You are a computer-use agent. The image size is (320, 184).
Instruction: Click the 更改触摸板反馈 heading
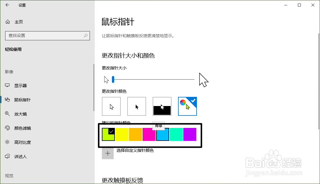[x=123, y=180]
